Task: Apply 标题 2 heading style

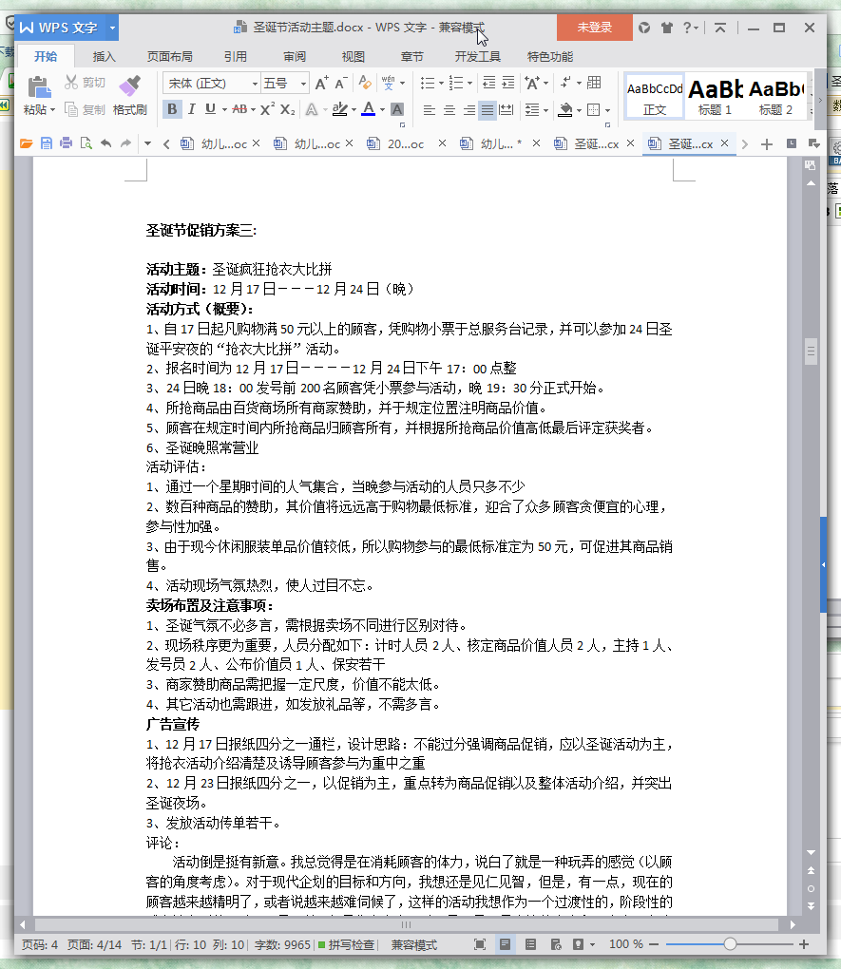Action: coord(775,96)
